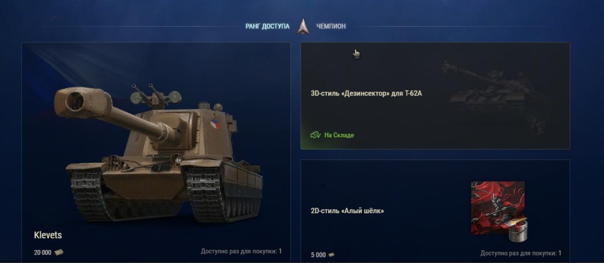Click the bonds currency icon beside 5 000
604x263 pixels.
pos(331,255)
